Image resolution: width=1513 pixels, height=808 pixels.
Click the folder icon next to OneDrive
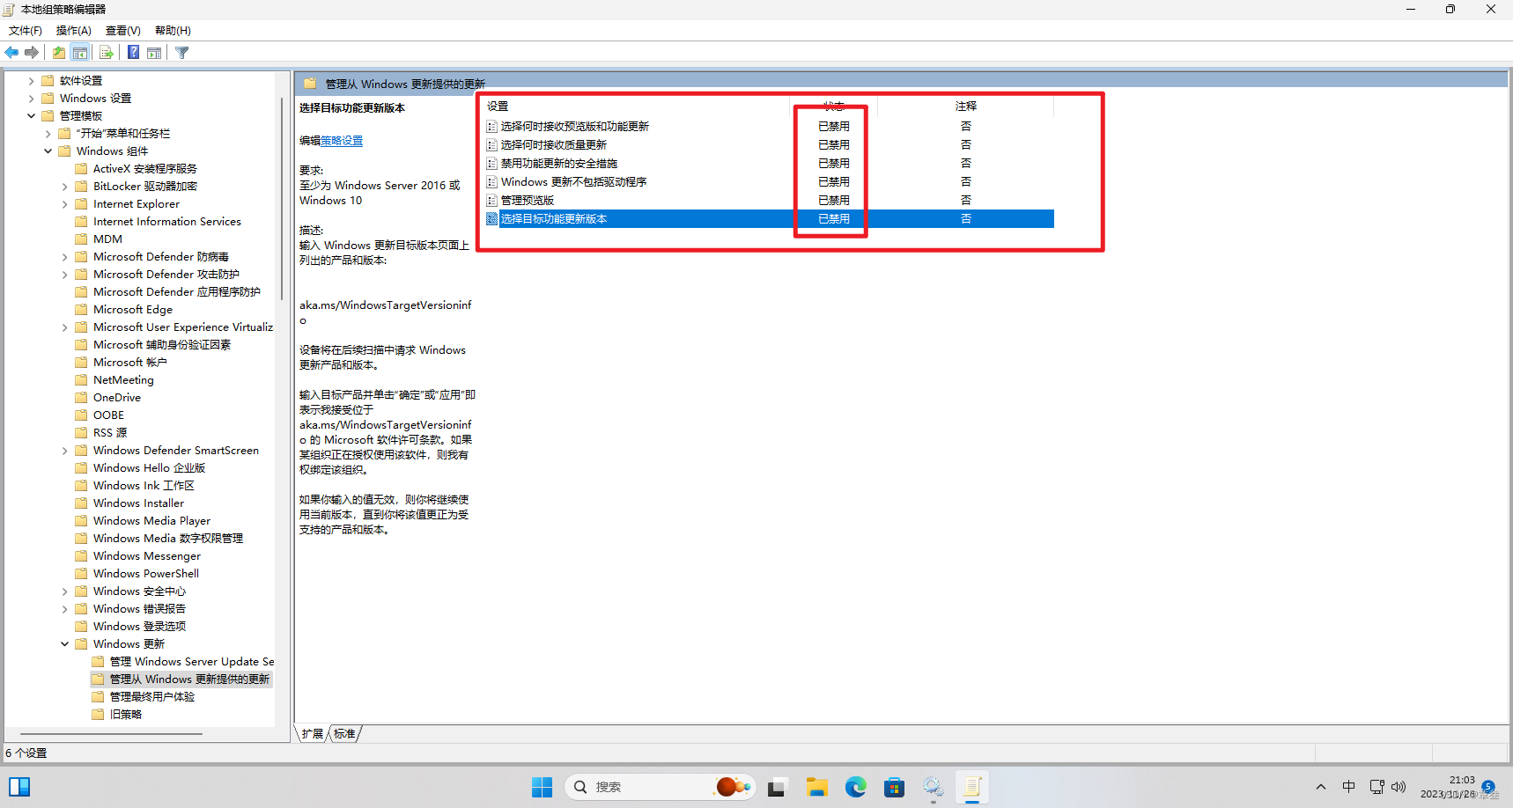pos(81,398)
